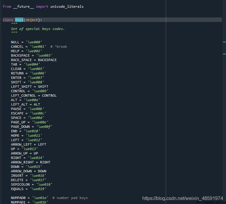Click the SEMICOLON constant name
Image resolution: width=226 pixels, height=204 pixels.
[x=20, y=184]
